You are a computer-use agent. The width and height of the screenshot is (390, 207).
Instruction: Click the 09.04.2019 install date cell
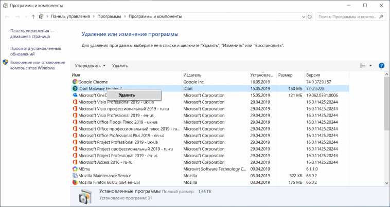click(260, 169)
